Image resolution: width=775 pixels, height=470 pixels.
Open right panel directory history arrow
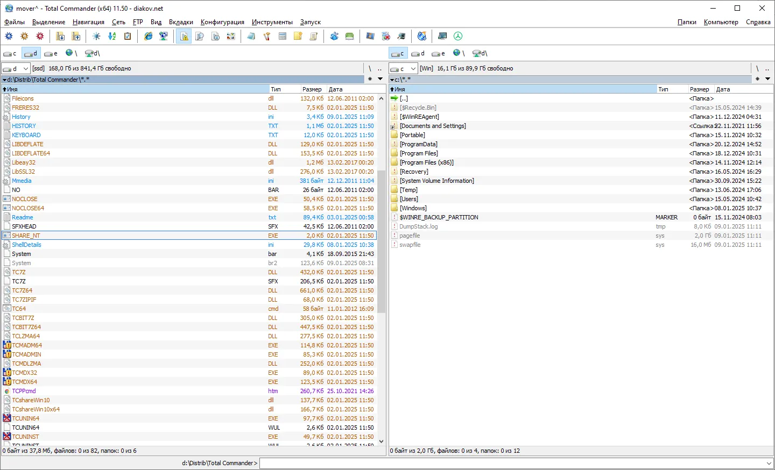[767, 79]
